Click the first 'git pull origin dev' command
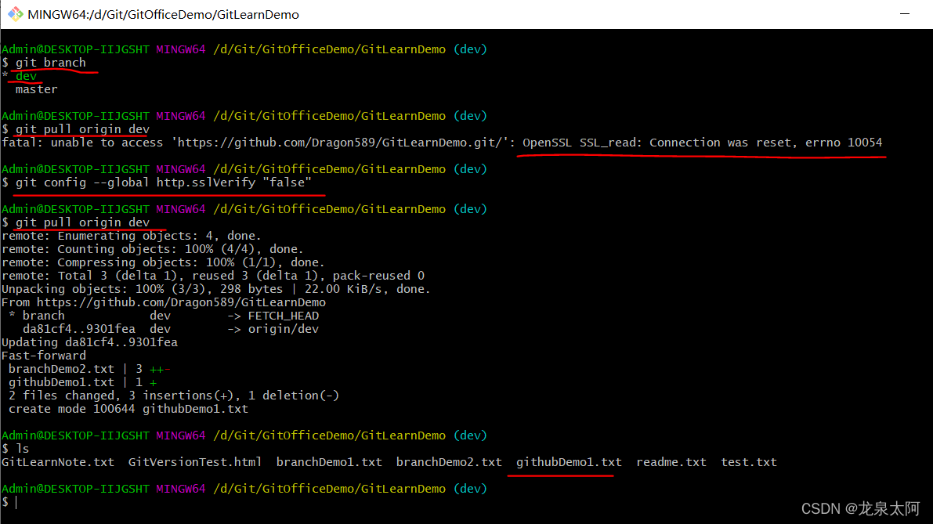The image size is (933, 524). pyautogui.click(x=82, y=129)
